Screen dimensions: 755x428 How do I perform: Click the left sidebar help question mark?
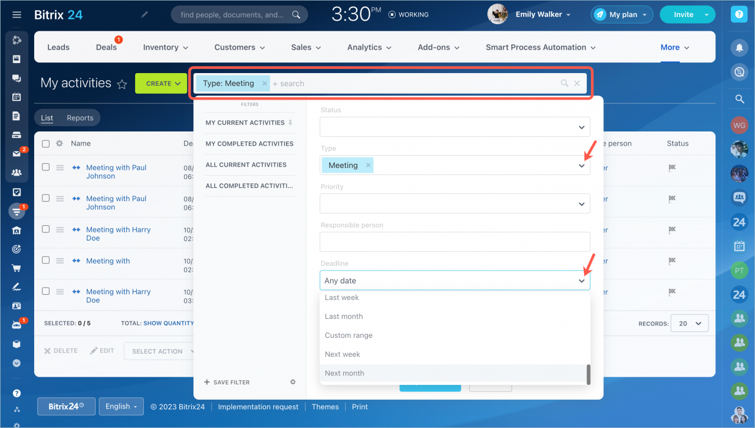[x=17, y=393]
